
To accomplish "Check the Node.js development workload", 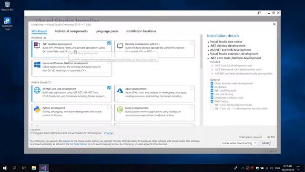I will [x=192, y=107].
